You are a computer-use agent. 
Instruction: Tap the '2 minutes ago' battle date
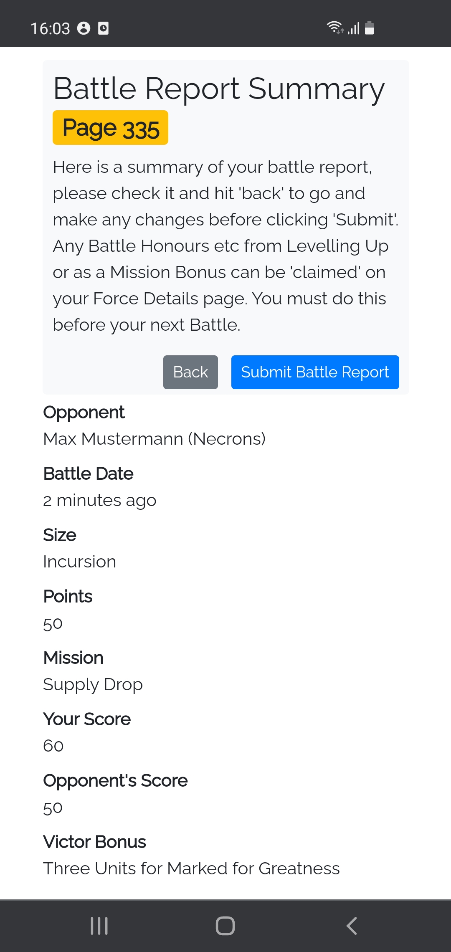pyautogui.click(x=99, y=500)
